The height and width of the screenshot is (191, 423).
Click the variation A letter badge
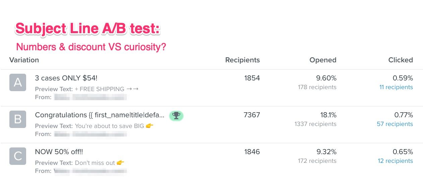point(18,83)
